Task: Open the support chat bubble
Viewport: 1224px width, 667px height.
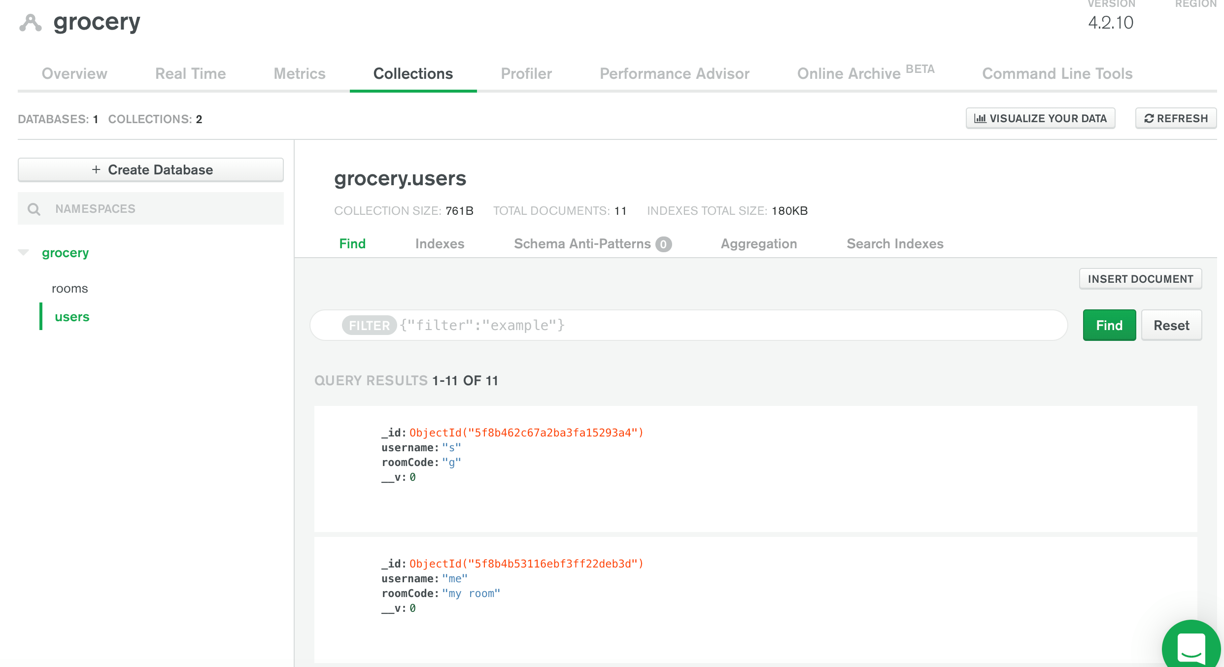Action: point(1191,647)
